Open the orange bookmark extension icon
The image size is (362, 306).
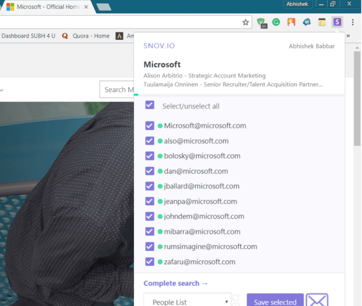pos(292,22)
